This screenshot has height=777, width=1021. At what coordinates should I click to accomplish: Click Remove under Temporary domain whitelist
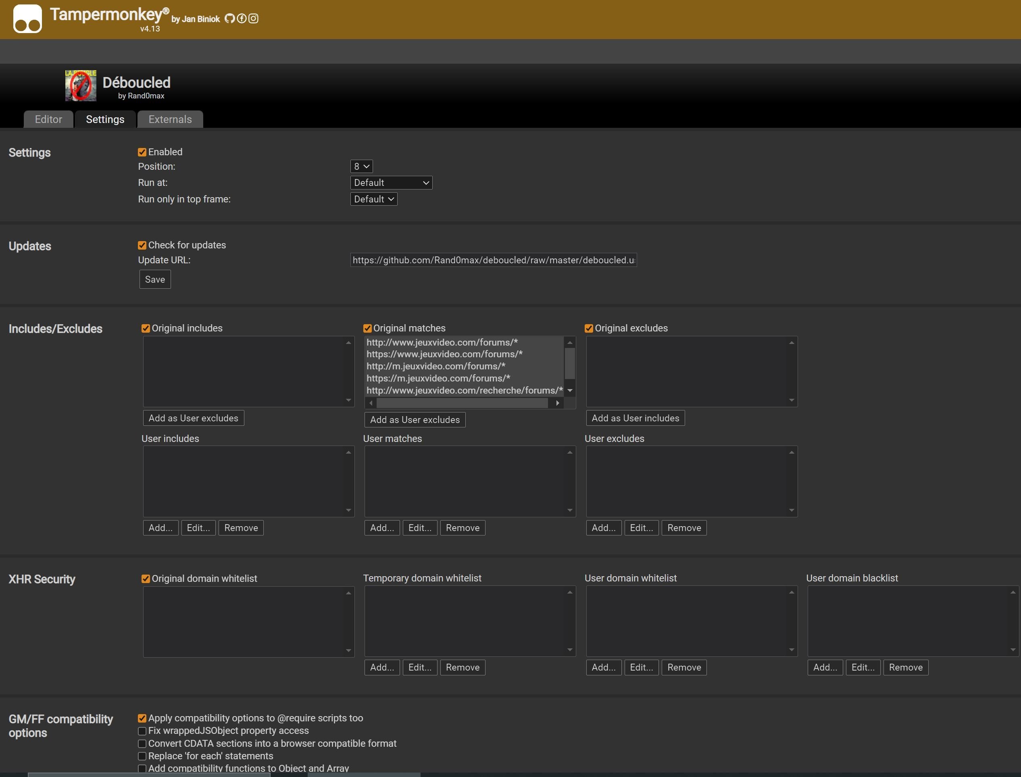463,668
